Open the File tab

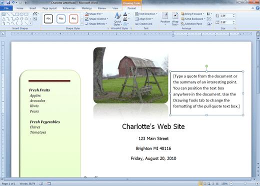coord(6,8)
